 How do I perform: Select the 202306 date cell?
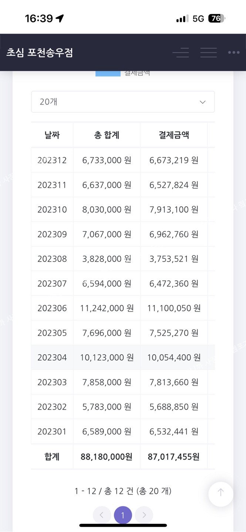coord(52,308)
